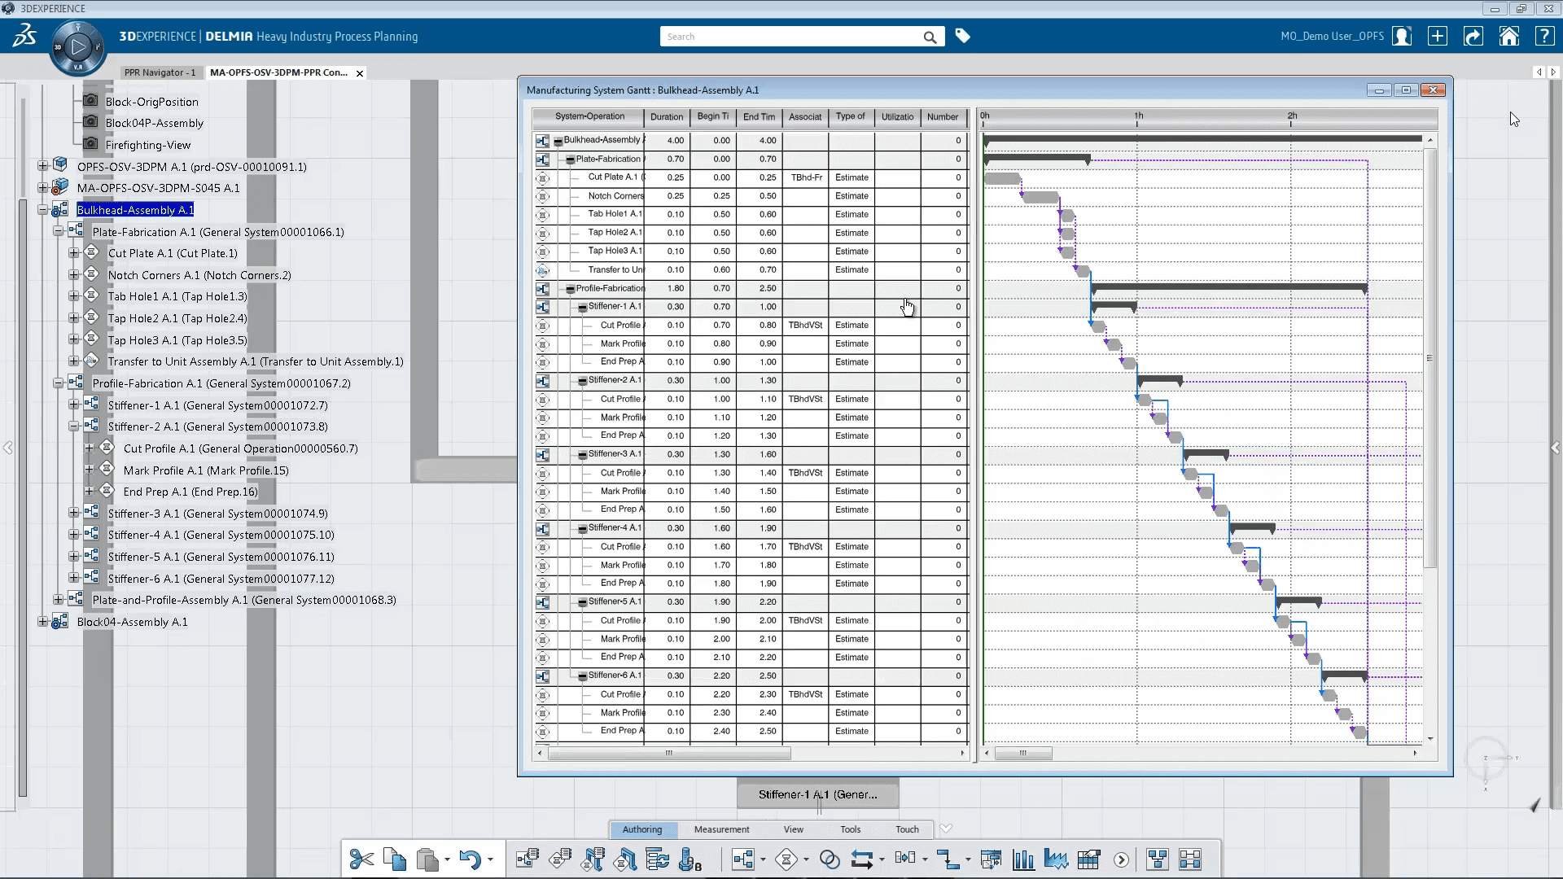Click the timeline marker at 1h mark
1563x879 pixels.
coord(1138,120)
